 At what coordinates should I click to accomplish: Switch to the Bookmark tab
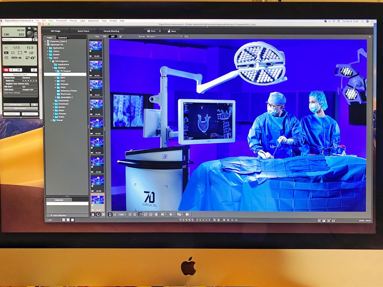pos(62,38)
